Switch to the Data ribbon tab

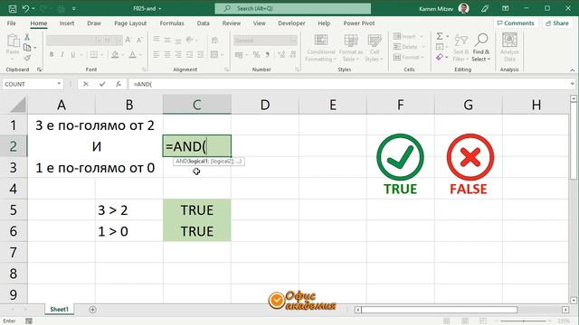[203, 23]
